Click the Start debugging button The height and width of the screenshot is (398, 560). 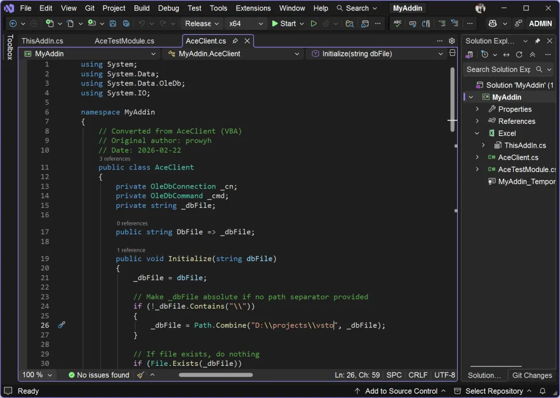coord(284,24)
